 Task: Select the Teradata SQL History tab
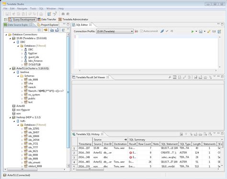click(x=88, y=134)
